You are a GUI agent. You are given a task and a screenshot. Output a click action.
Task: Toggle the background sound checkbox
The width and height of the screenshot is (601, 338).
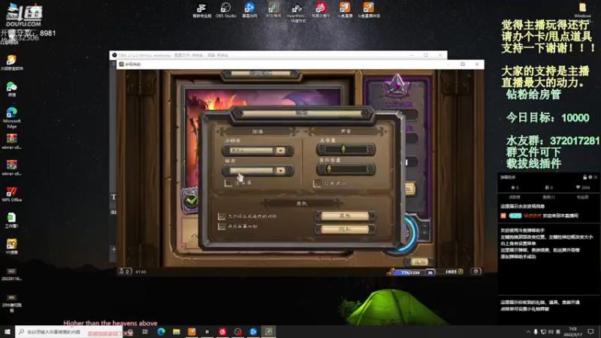317,183
